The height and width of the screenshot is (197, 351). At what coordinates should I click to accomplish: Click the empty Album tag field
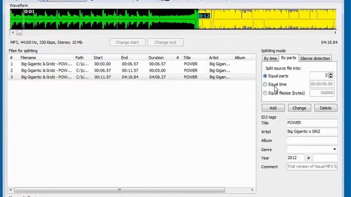pyautogui.click(x=312, y=140)
